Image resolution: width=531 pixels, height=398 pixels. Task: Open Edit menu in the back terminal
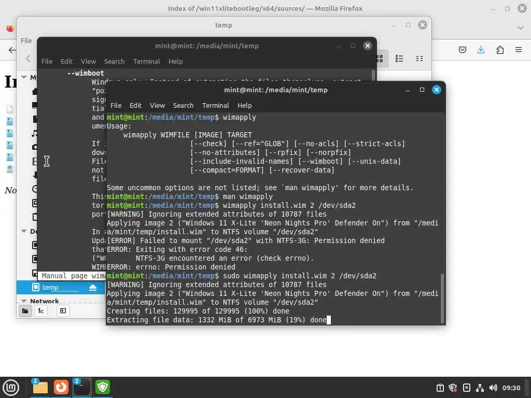tap(66, 61)
